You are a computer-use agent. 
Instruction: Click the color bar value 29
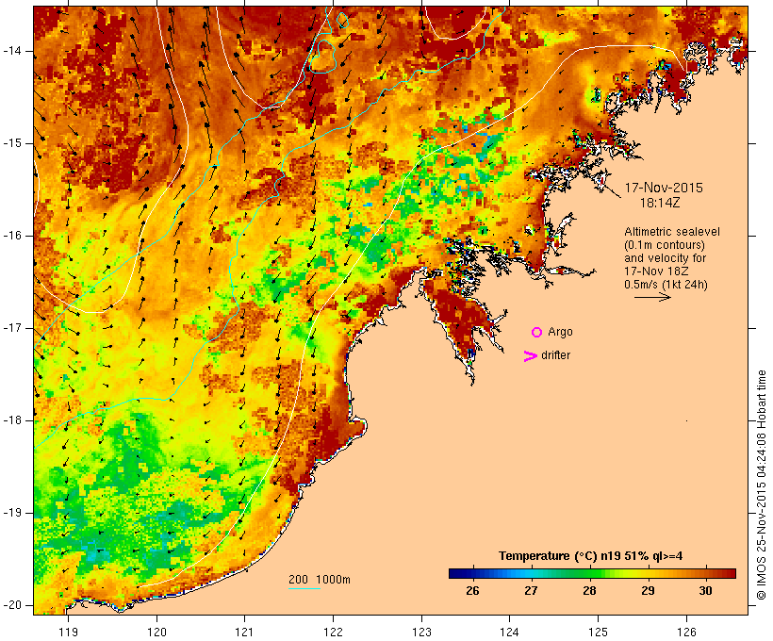[648, 591]
